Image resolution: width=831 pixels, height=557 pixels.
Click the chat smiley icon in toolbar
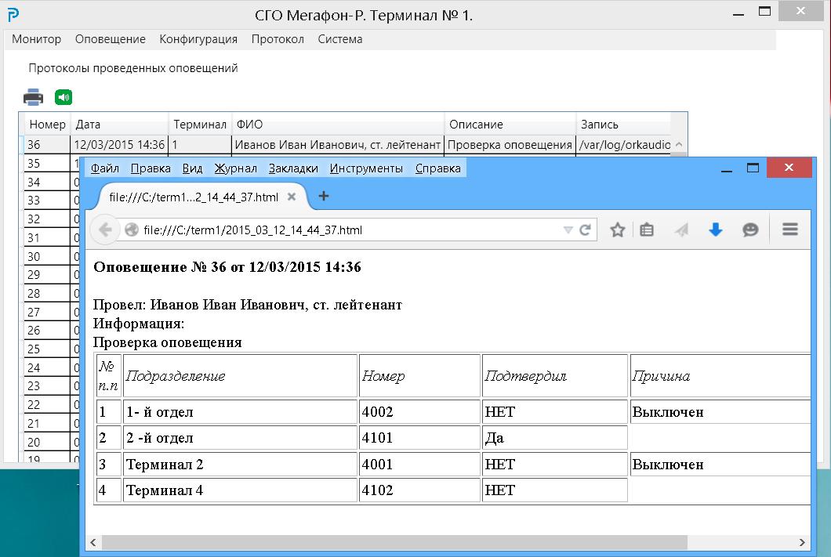750,230
